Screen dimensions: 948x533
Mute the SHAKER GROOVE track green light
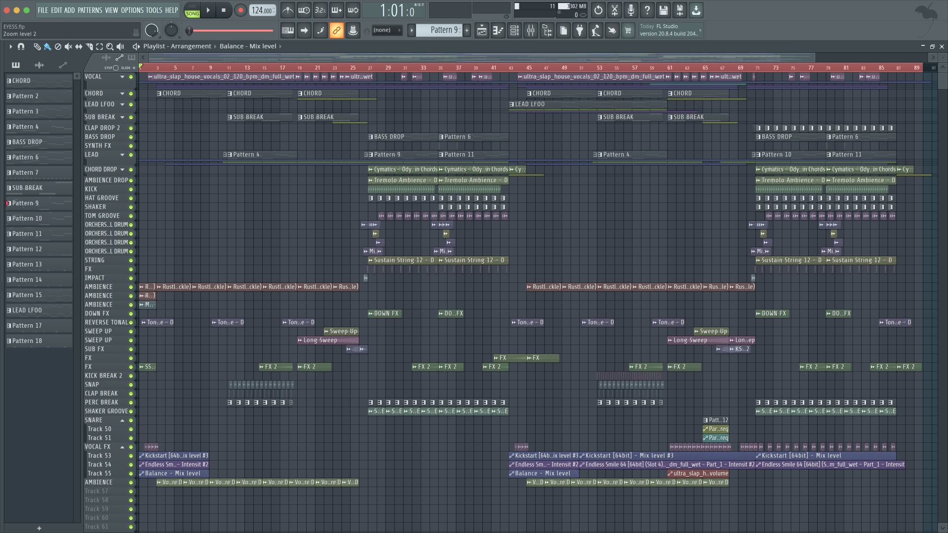131,412
